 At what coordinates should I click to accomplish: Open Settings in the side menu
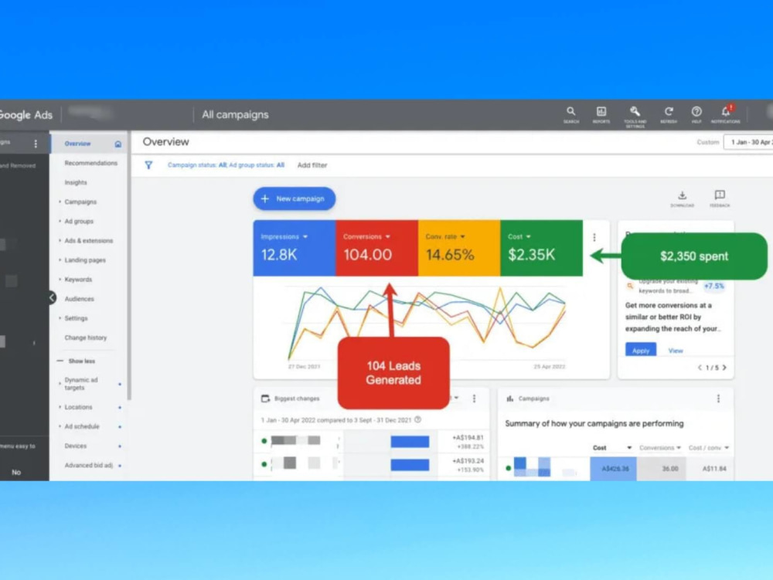click(x=76, y=318)
